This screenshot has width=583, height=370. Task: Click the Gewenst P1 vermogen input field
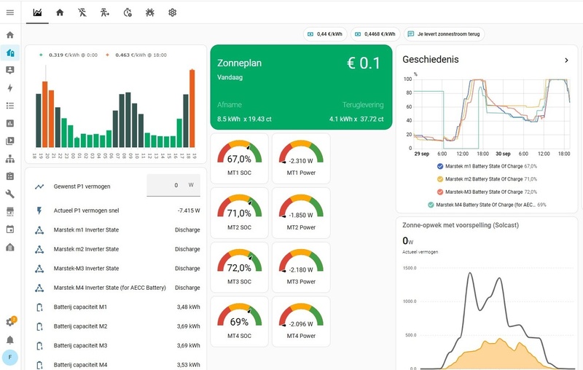(x=173, y=185)
